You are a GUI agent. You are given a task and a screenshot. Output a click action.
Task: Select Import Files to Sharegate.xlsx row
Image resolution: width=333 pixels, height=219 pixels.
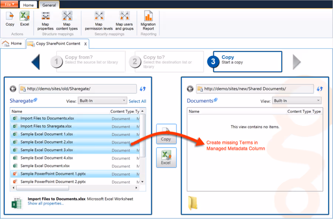coord(75,126)
